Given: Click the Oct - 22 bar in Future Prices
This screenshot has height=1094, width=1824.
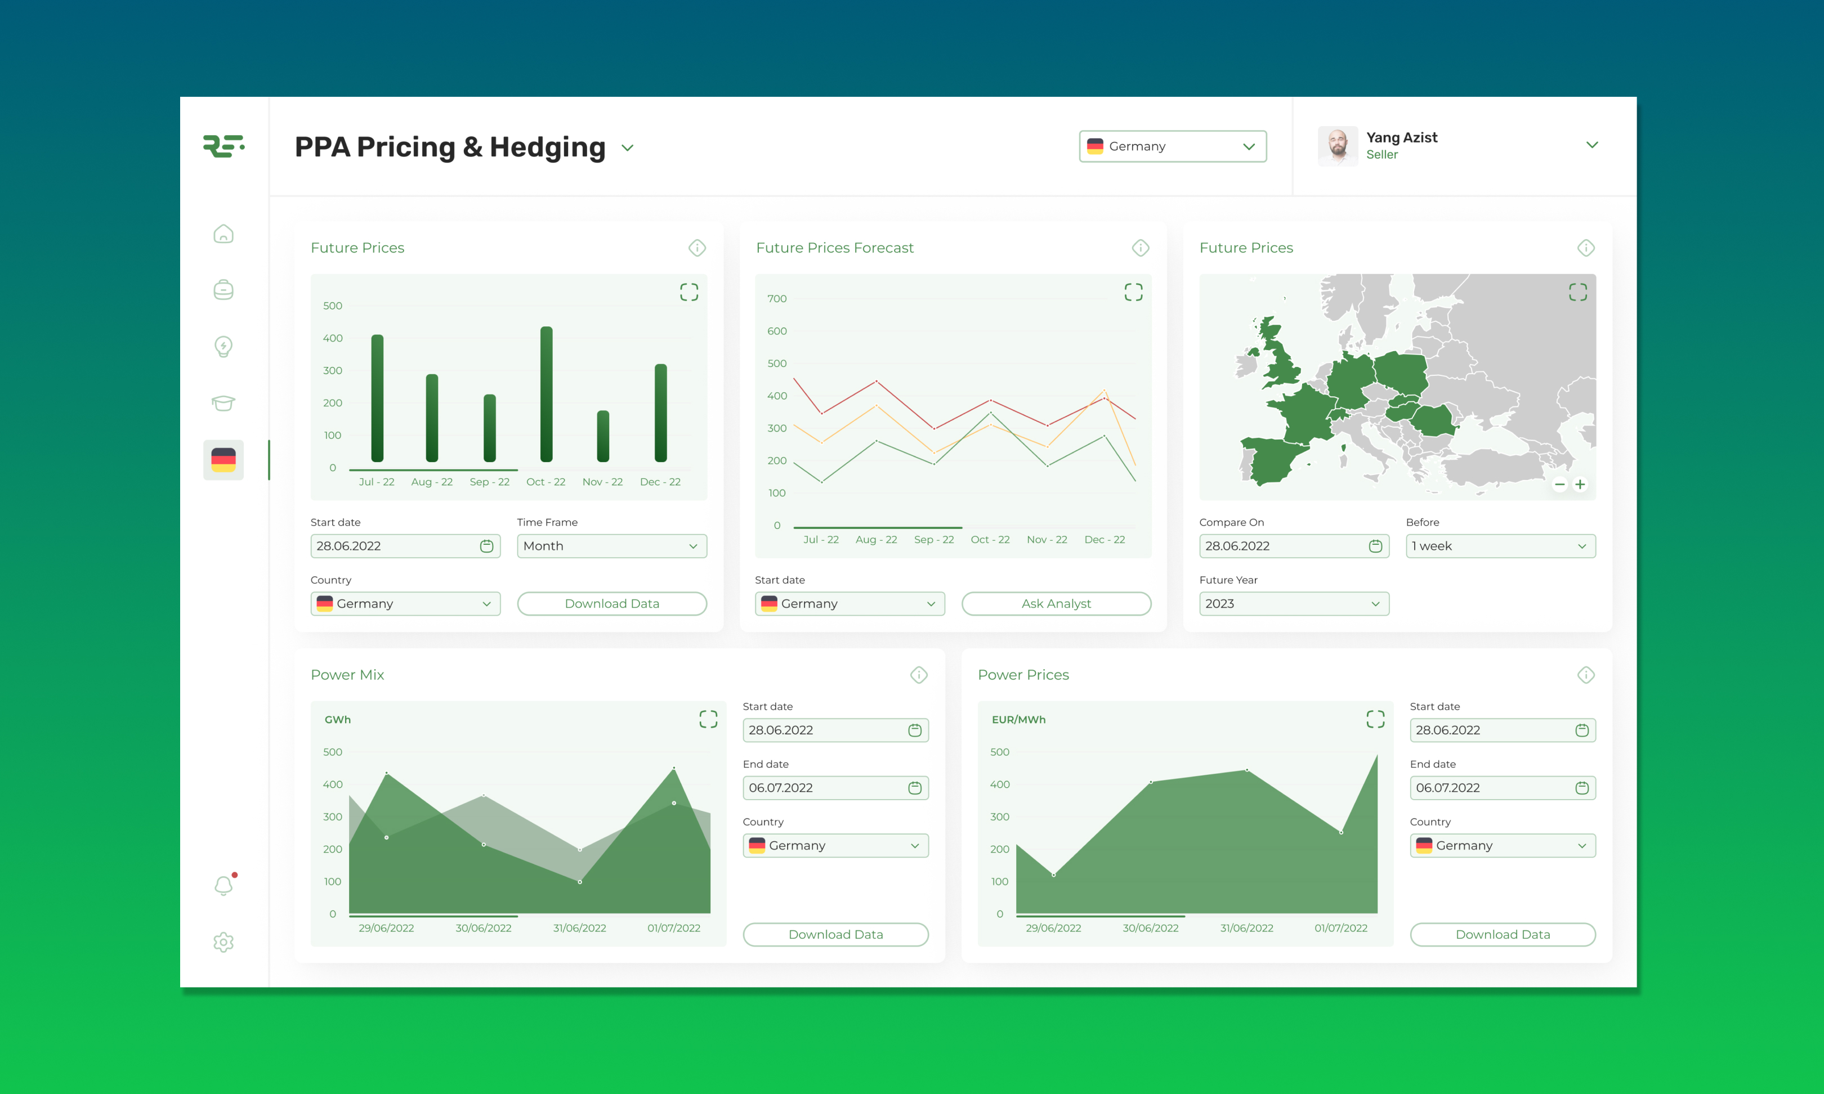Looking at the screenshot, I should tap(546, 394).
